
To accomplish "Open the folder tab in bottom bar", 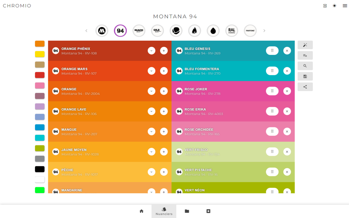I will [x=187, y=211].
